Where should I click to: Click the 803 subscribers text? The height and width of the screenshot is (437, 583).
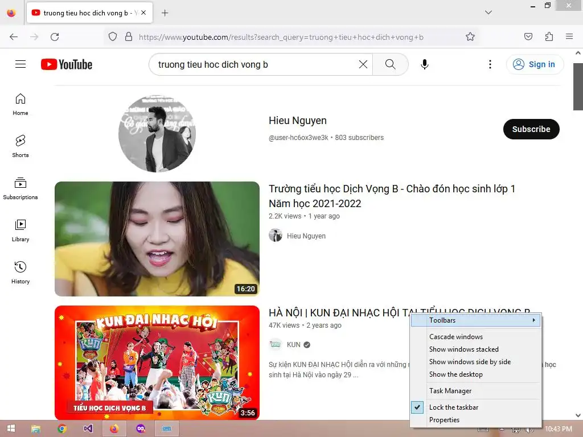click(x=359, y=138)
